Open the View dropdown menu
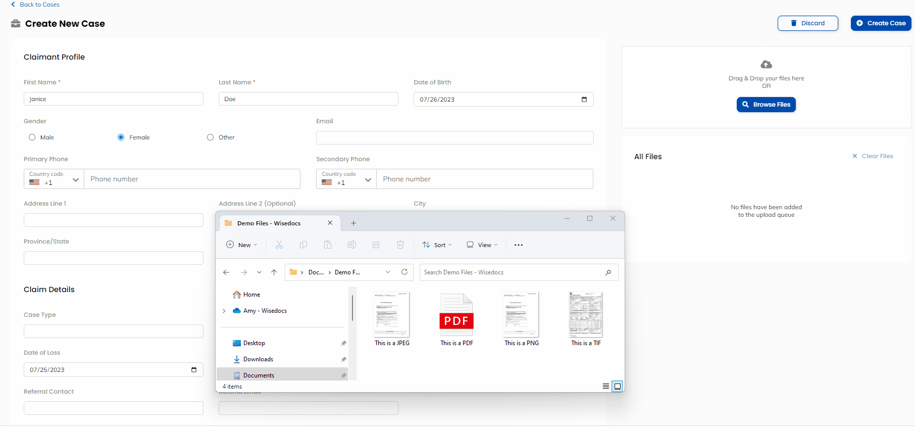This screenshot has height=428, width=915. (x=482, y=245)
